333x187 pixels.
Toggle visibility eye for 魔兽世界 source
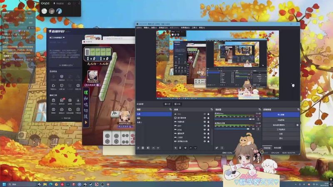click(205, 133)
